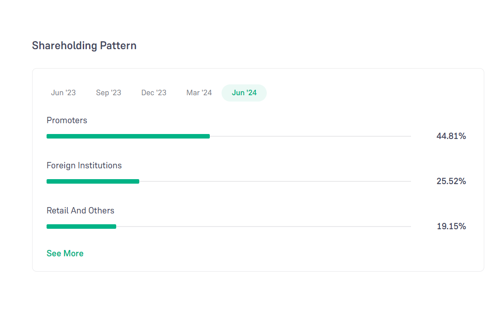Select the Sep '23 quarter tab
Image resolution: width=496 pixels, height=310 pixels.
[109, 93]
